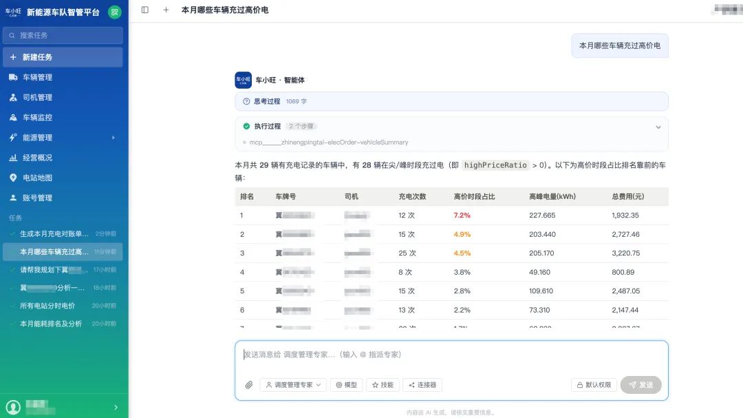This screenshot has height=418, width=743.
Task: Click the peak energy value 227.665
Action: pos(542,216)
